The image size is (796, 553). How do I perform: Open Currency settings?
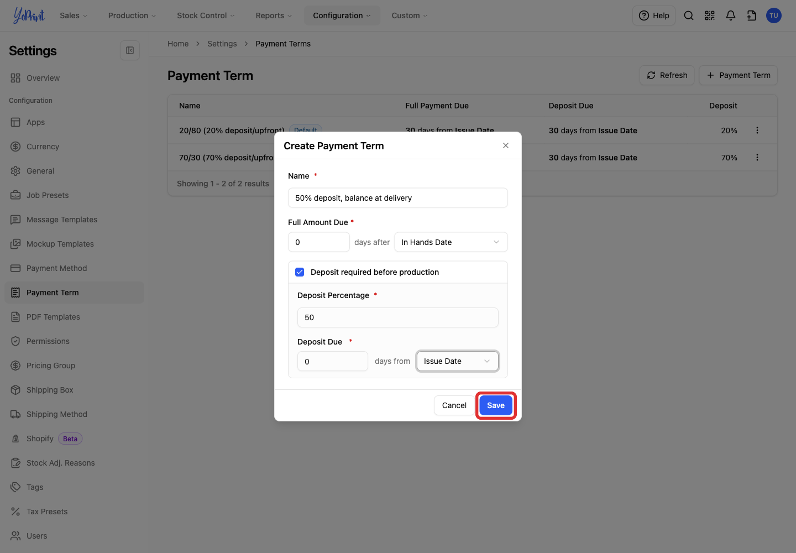click(74, 147)
